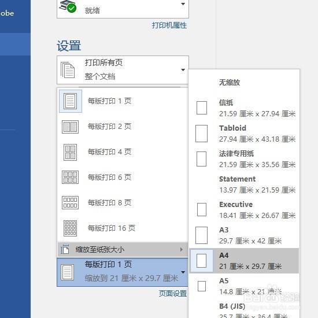Click 29.7 厘米 x 42 厘米 size text
This screenshot has height=318, width=318.
tap(250, 241)
